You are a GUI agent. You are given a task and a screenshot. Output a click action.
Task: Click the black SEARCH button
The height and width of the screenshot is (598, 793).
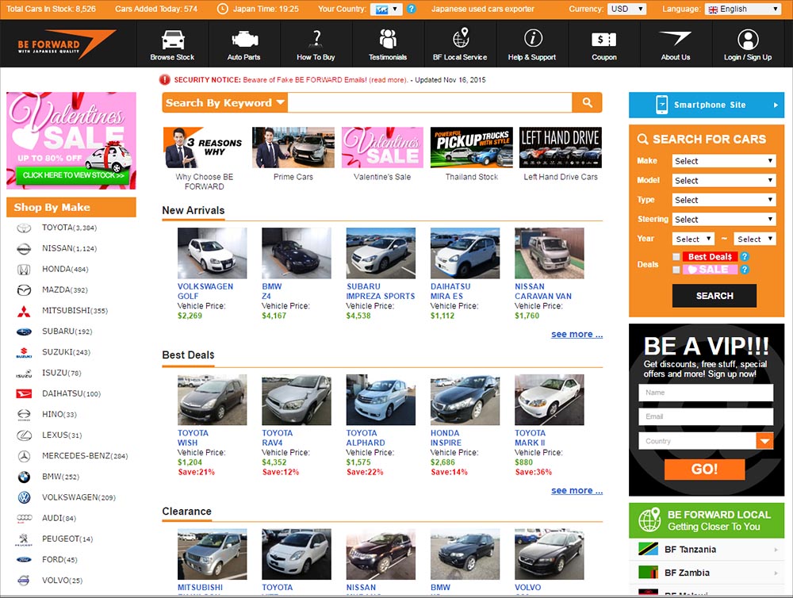tap(714, 296)
